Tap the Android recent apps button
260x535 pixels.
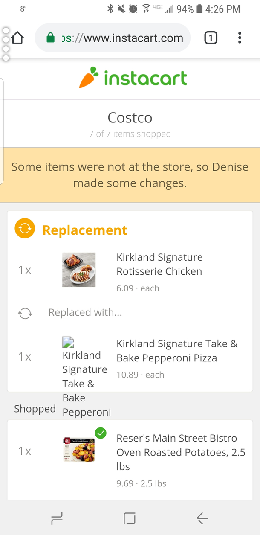click(57, 518)
